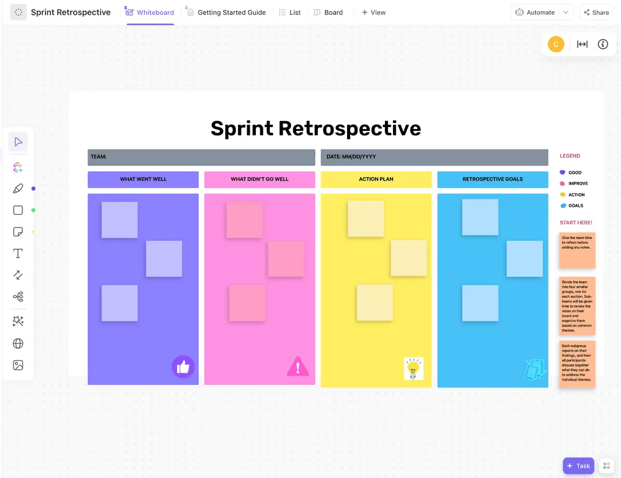Click the warning triangle icon in pink column
The height and width of the screenshot is (478, 621).
click(298, 366)
